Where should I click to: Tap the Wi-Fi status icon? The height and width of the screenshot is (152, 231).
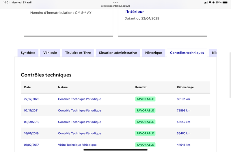[x=210, y=2]
